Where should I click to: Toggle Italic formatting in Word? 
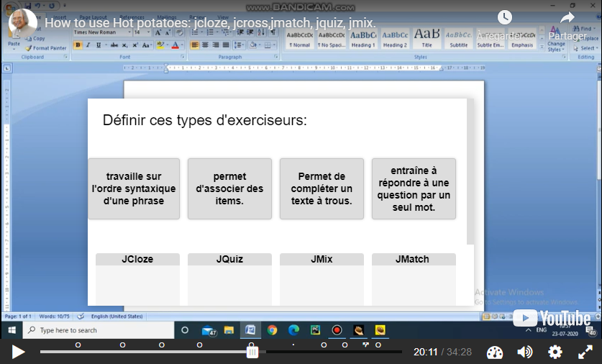[88, 45]
